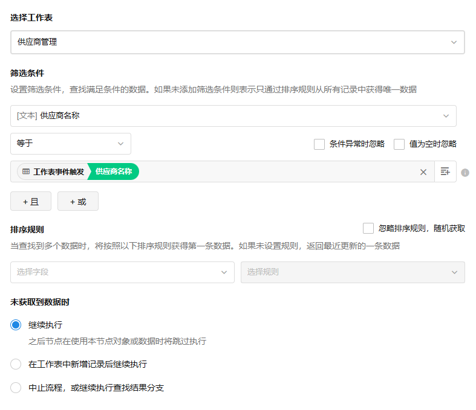Click the 工作表事件触发 tag label

click(x=59, y=172)
